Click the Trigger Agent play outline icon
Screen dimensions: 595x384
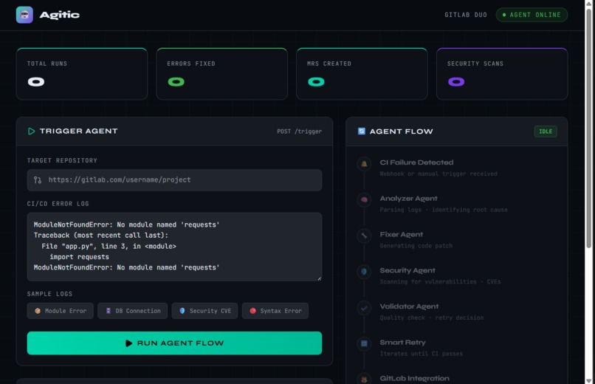[x=31, y=131]
